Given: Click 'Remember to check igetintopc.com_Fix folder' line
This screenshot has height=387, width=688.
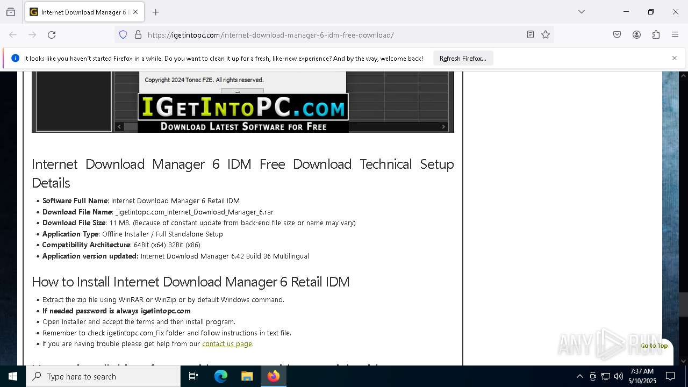Looking at the screenshot, I should (x=167, y=333).
